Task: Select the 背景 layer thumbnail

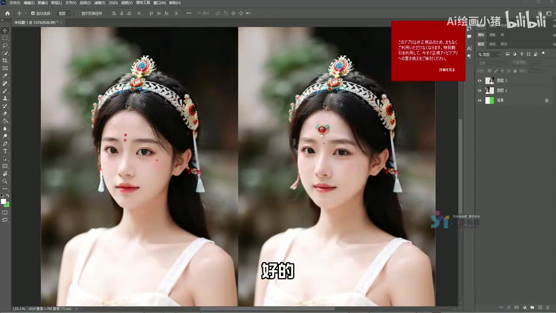Action: click(490, 100)
